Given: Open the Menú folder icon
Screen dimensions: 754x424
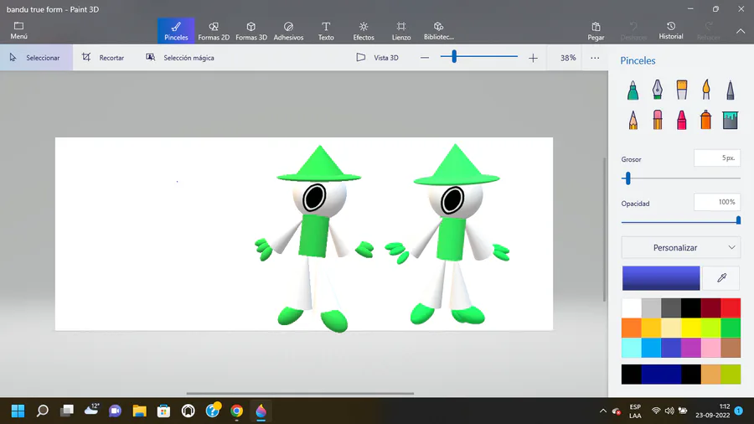Looking at the screenshot, I should [x=18, y=26].
